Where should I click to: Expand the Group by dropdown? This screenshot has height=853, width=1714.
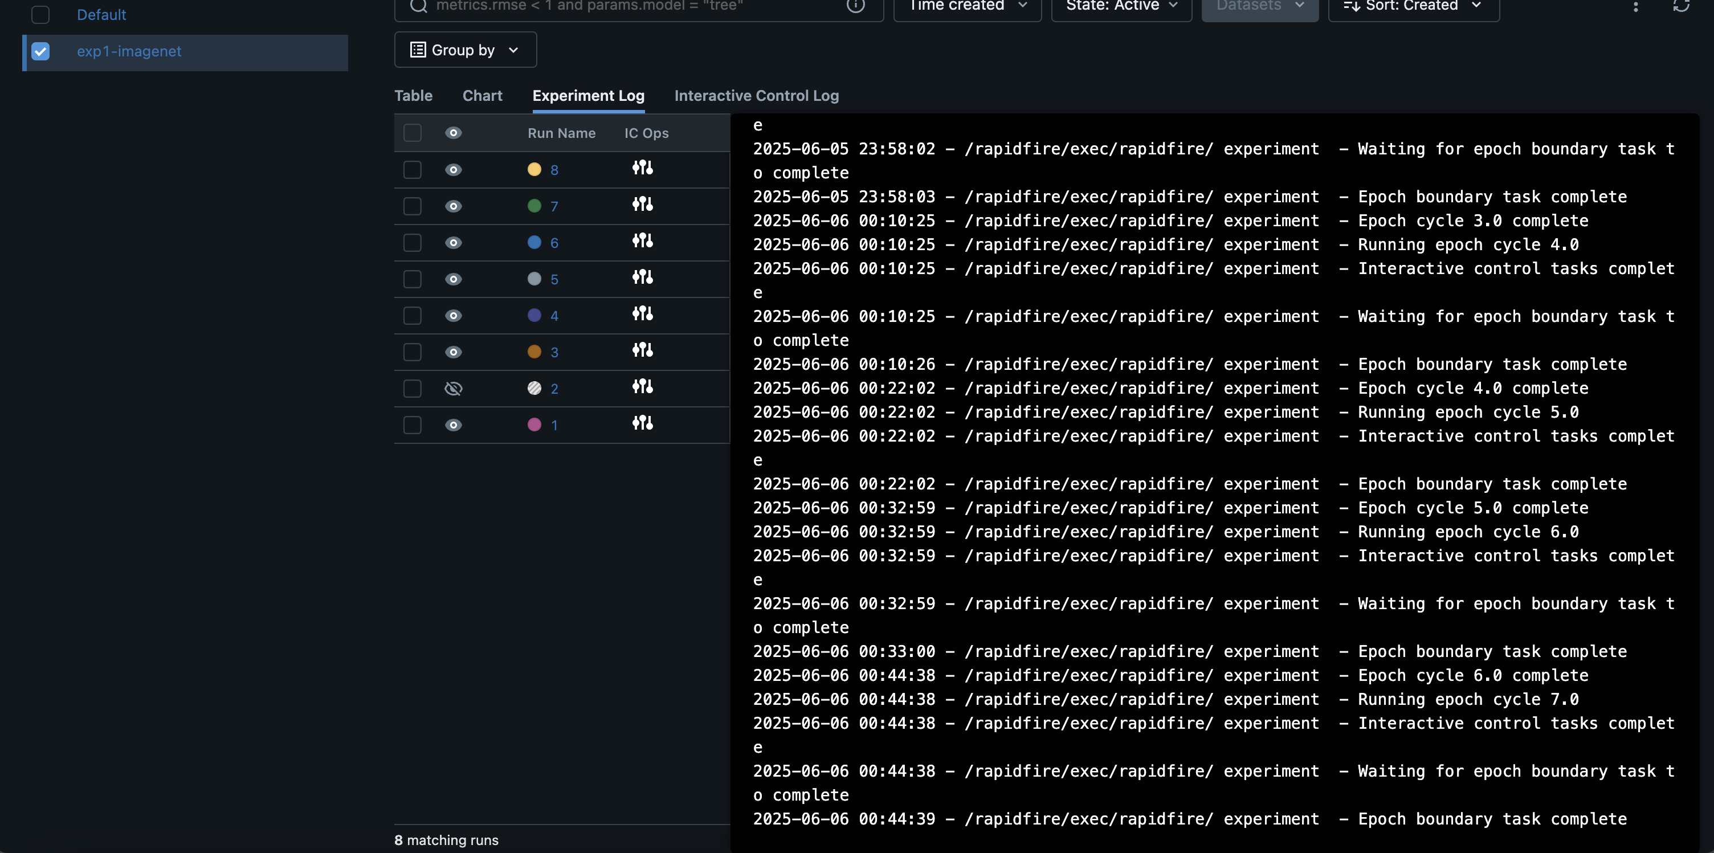click(x=465, y=50)
